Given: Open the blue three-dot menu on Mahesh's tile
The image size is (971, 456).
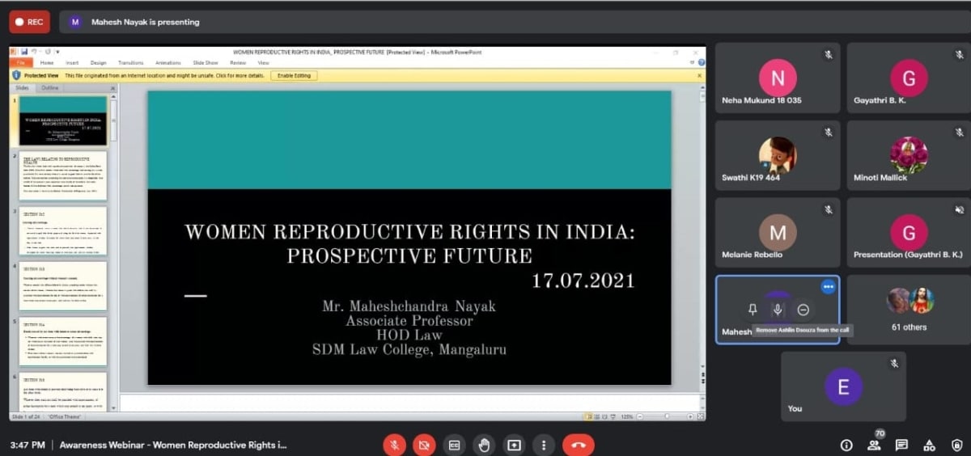Looking at the screenshot, I should [x=828, y=286].
